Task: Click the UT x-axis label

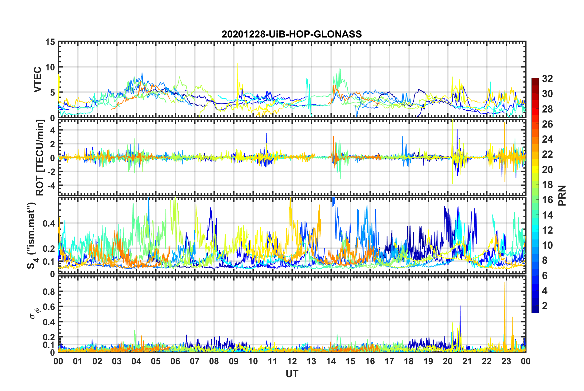Action: [x=292, y=374]
